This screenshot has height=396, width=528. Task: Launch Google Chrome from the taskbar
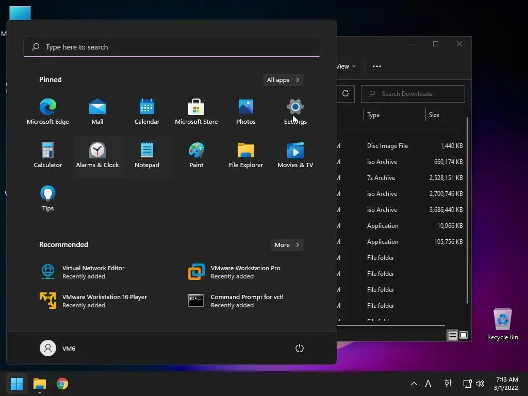click(x=62, y=384)
